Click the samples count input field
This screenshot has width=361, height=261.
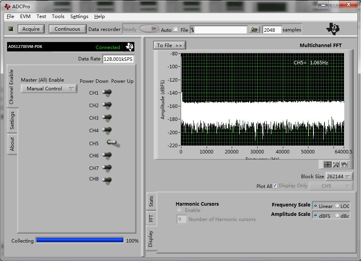(x=272, y=30)
